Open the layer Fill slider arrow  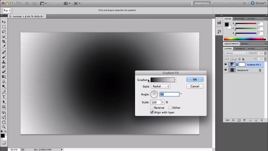[265, 59]
